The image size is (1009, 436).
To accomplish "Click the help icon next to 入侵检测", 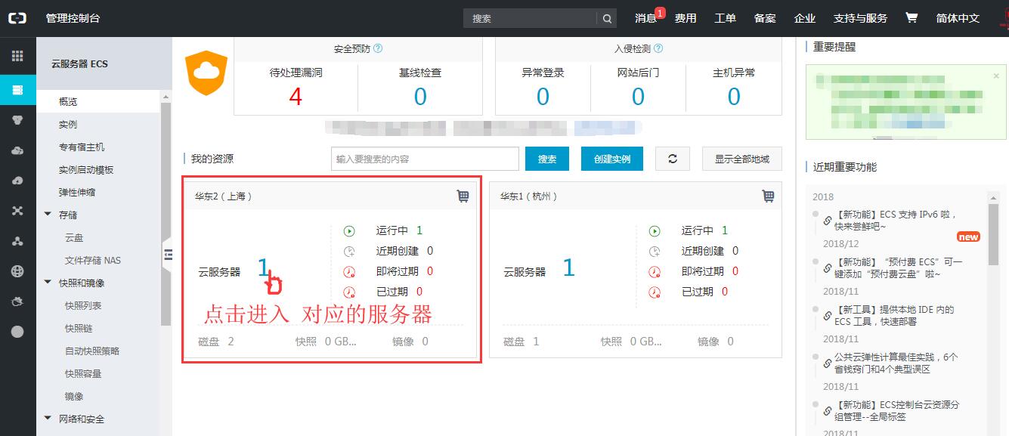I will pyautogui.click(x=658, y=48).
